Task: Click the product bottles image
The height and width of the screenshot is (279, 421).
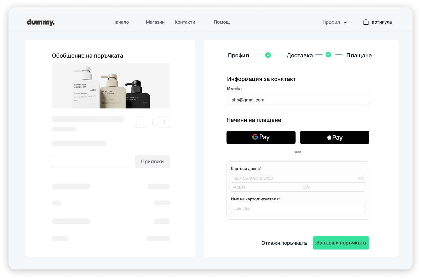Action: [111, 86]
